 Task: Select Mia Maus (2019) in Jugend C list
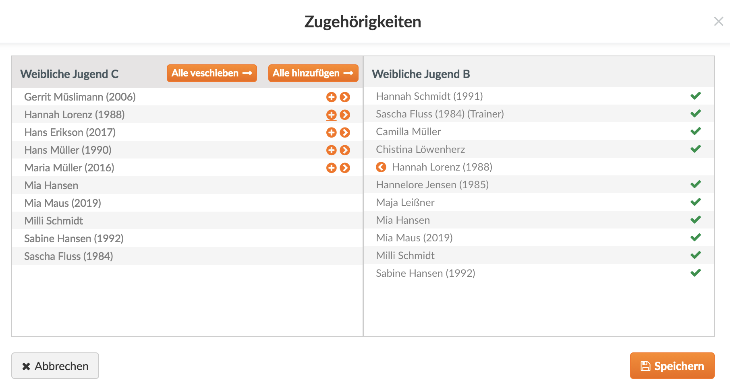click(63, 203)
